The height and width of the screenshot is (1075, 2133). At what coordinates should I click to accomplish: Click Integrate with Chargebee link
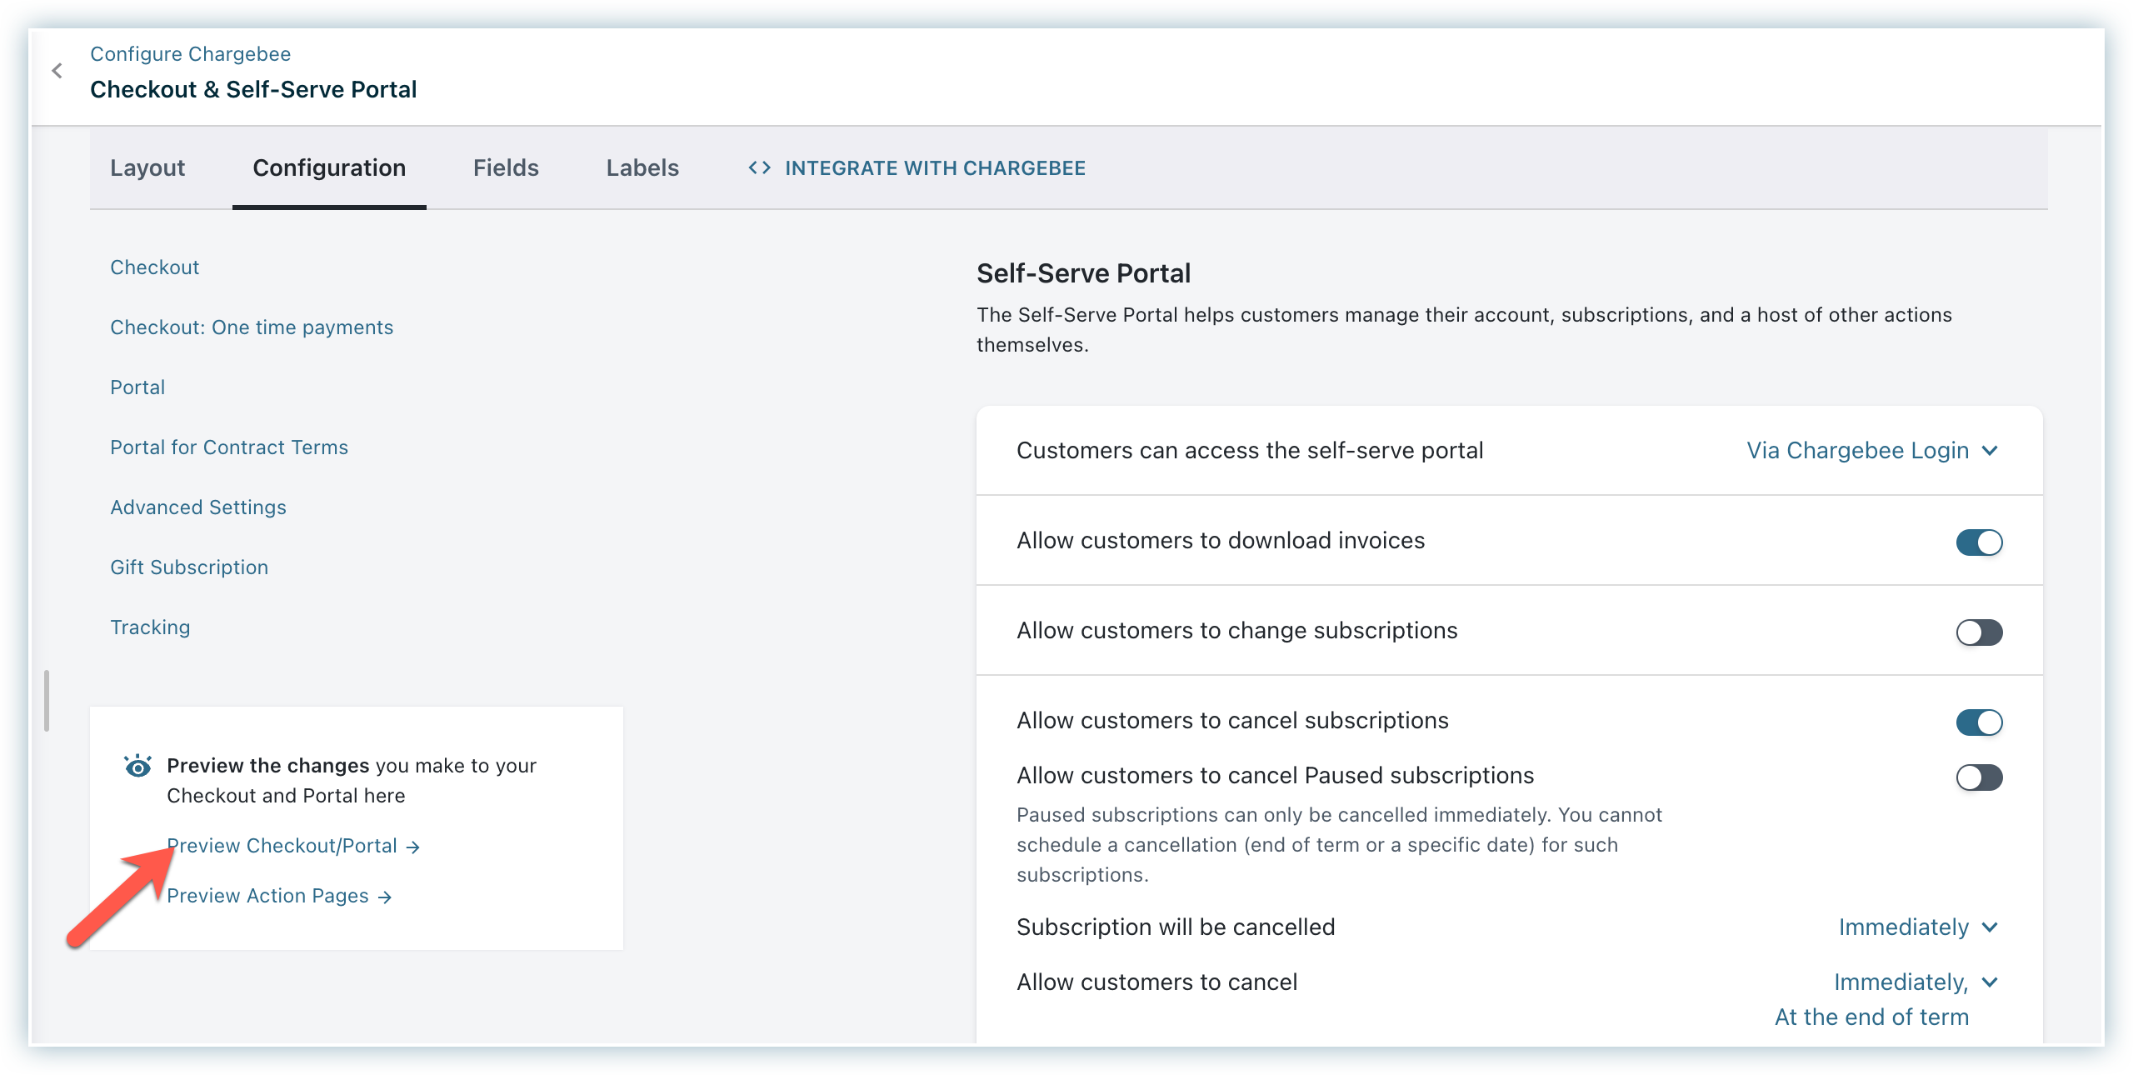pos(935,167)
